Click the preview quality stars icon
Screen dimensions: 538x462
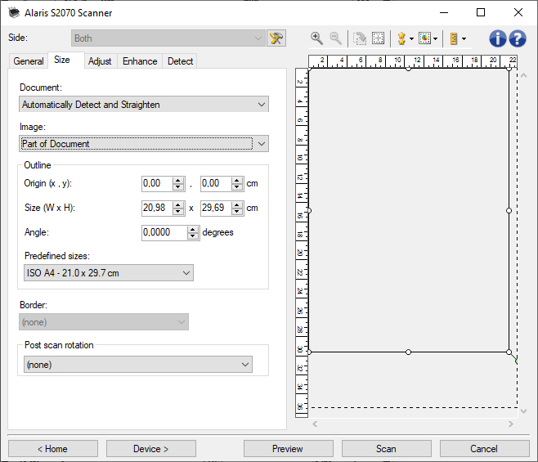click(401, 38)
